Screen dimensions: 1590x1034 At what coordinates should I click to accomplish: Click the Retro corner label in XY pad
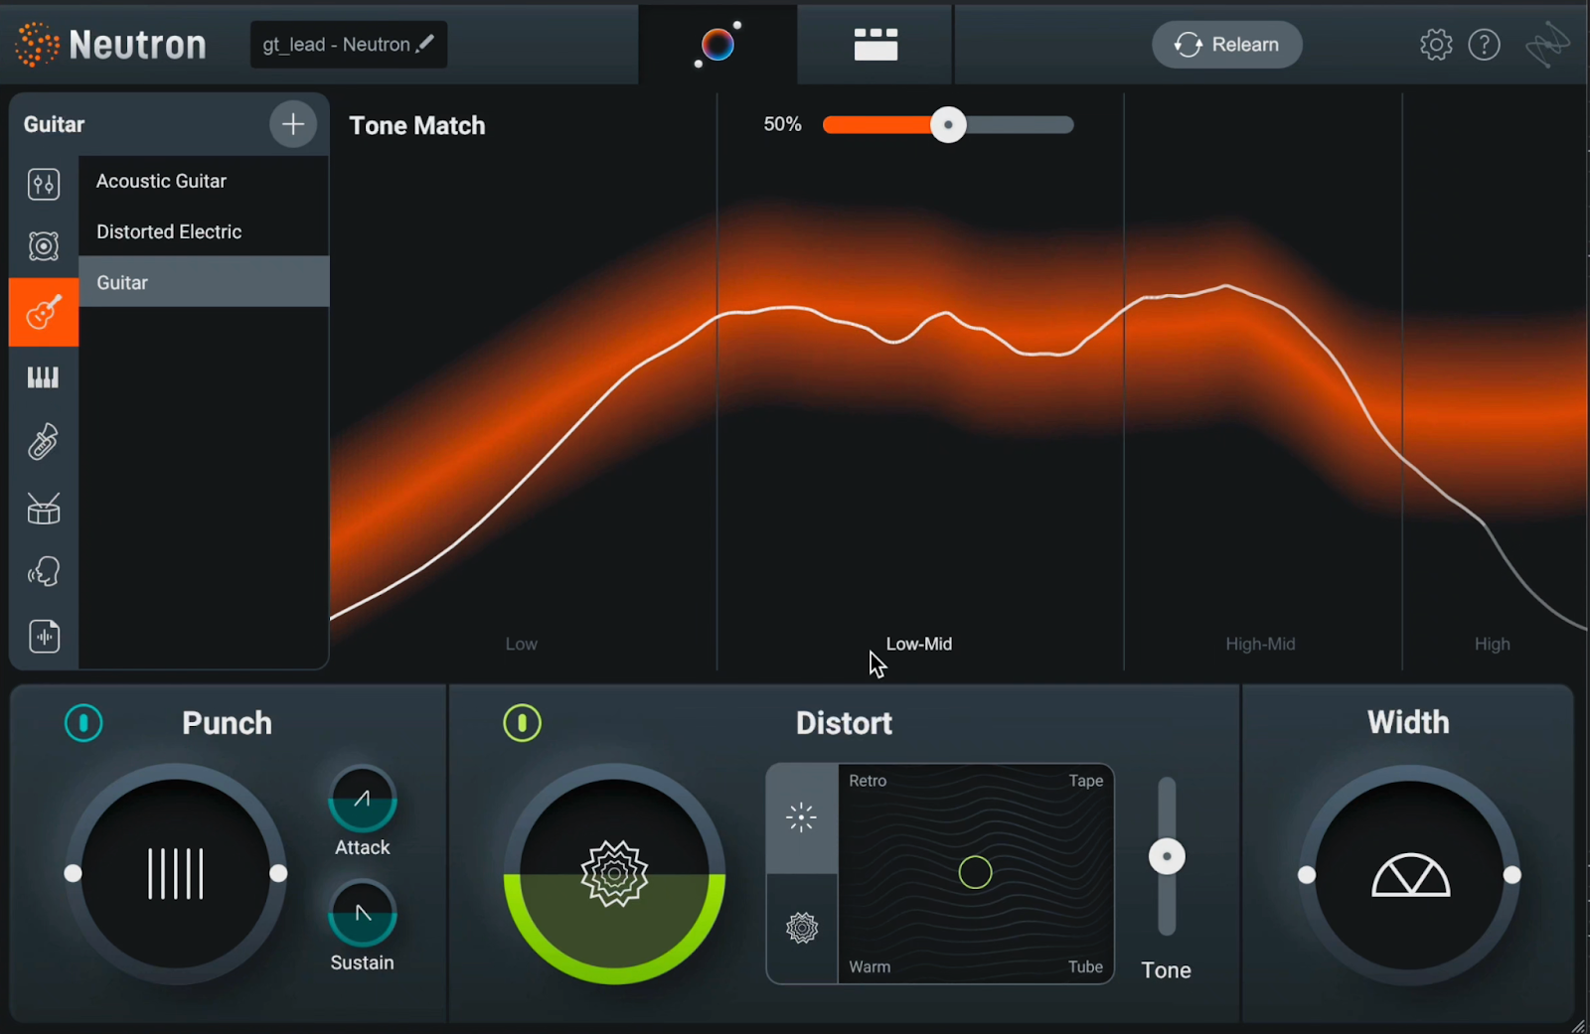click(x=868, y=781)
